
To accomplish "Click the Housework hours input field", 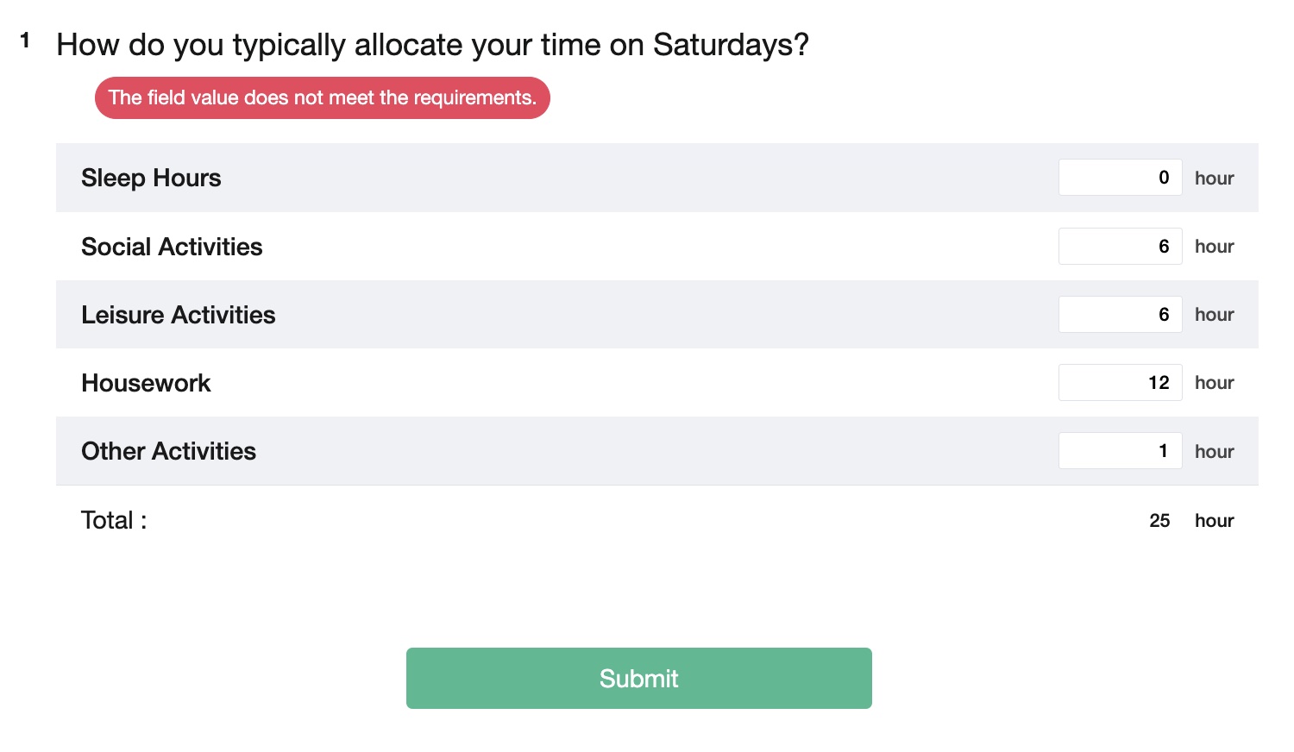I will point(1120,382).
